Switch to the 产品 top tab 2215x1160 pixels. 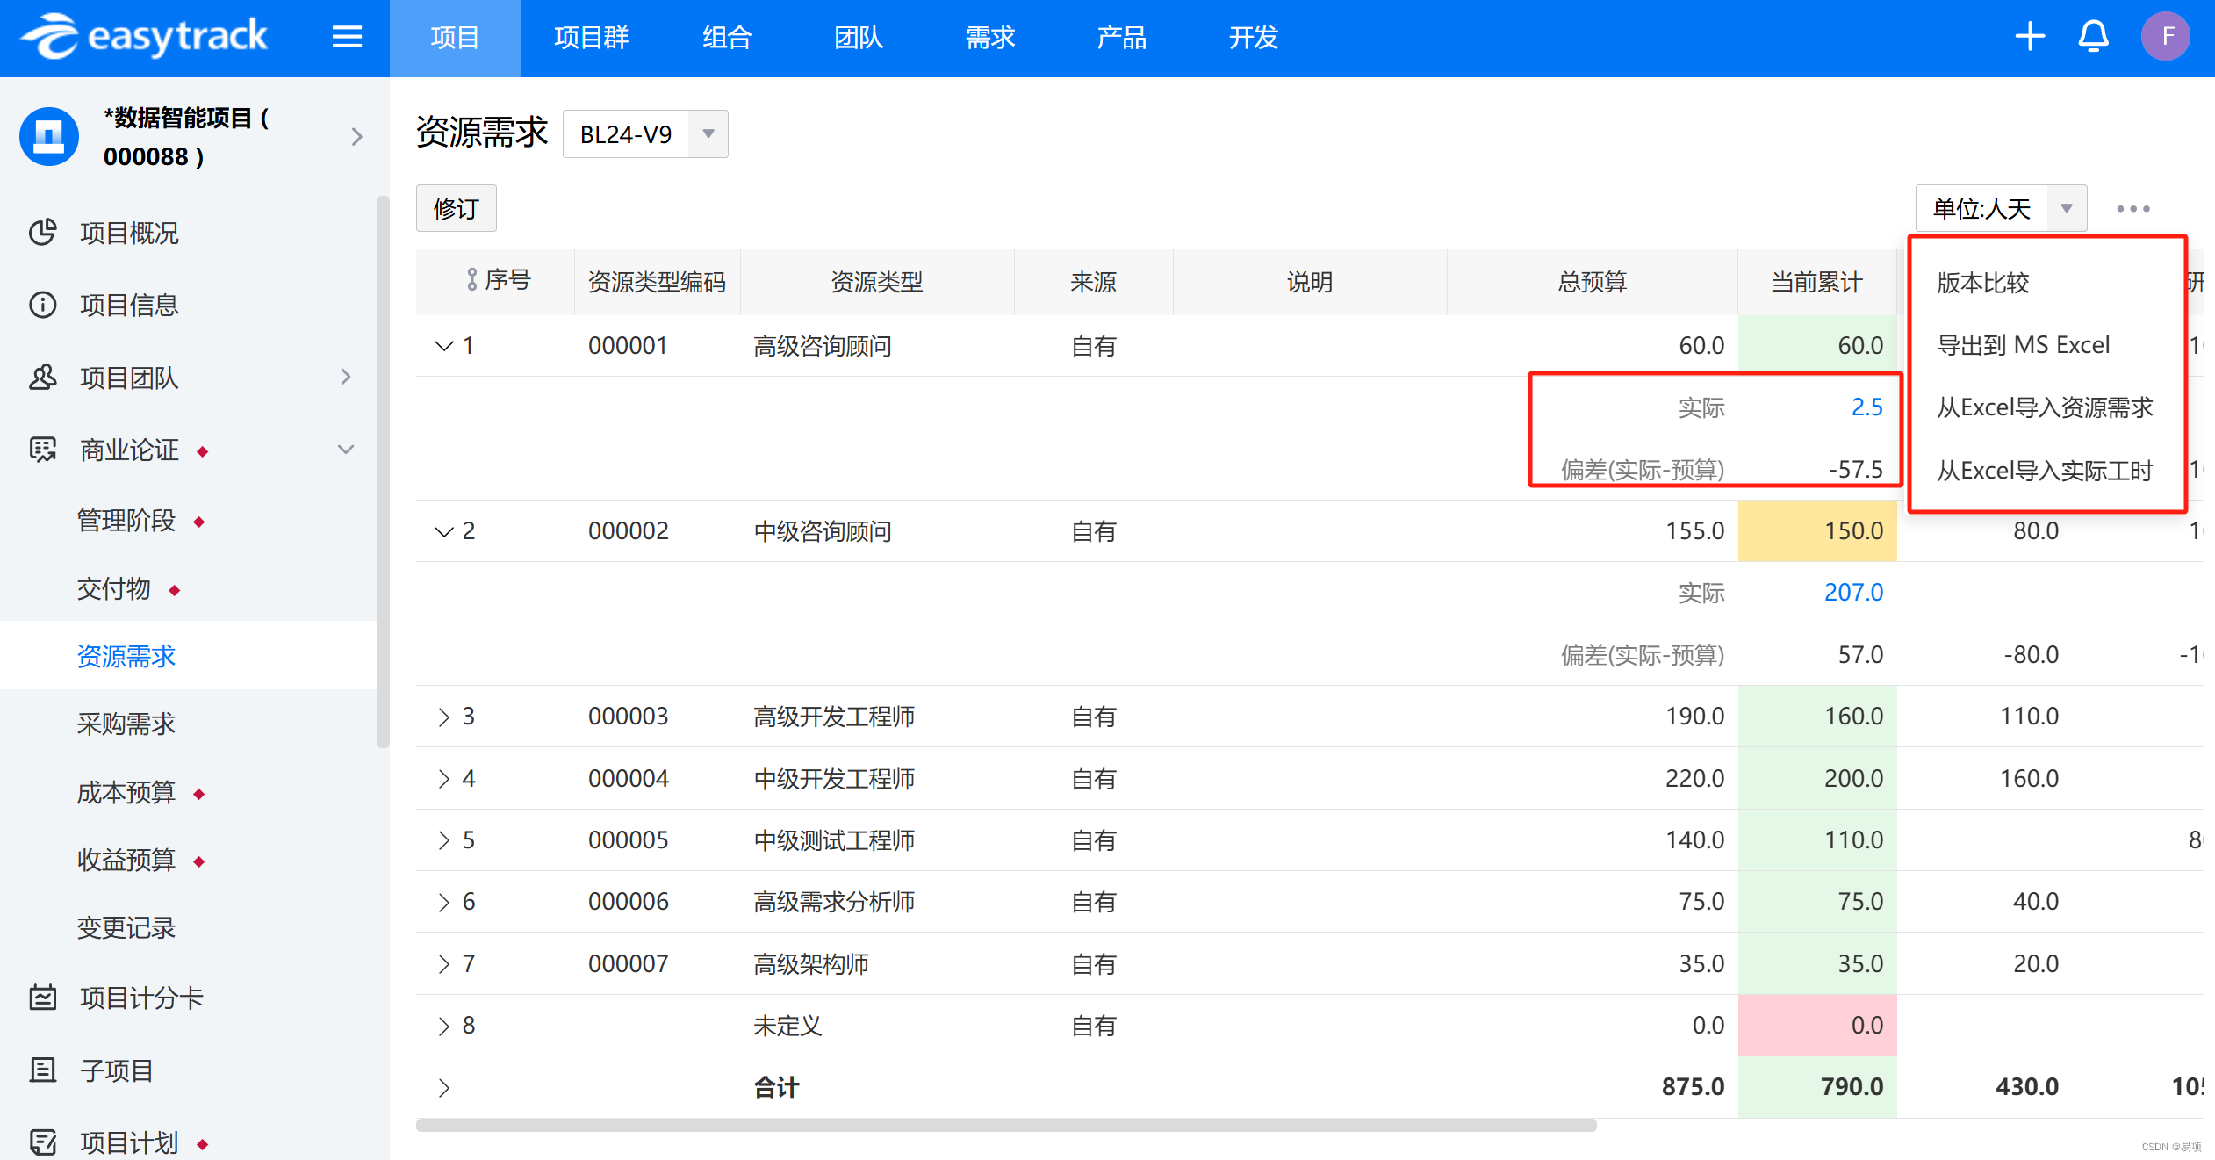point(1122,38)
